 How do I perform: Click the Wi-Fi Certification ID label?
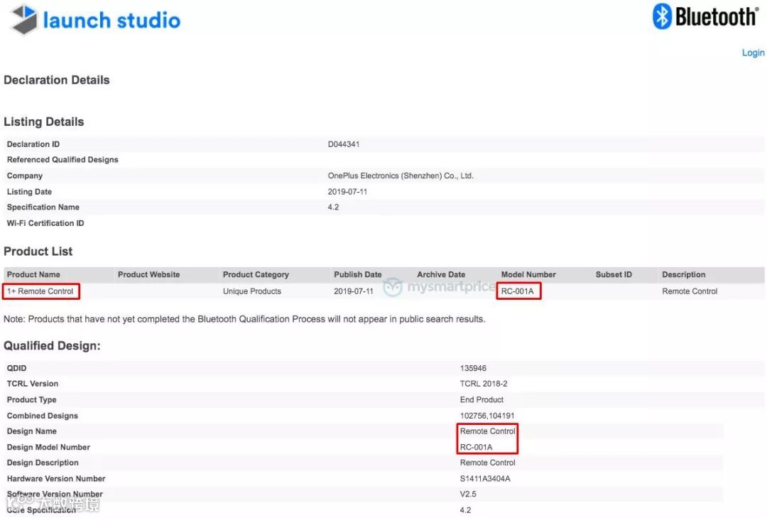pos(45,223)
